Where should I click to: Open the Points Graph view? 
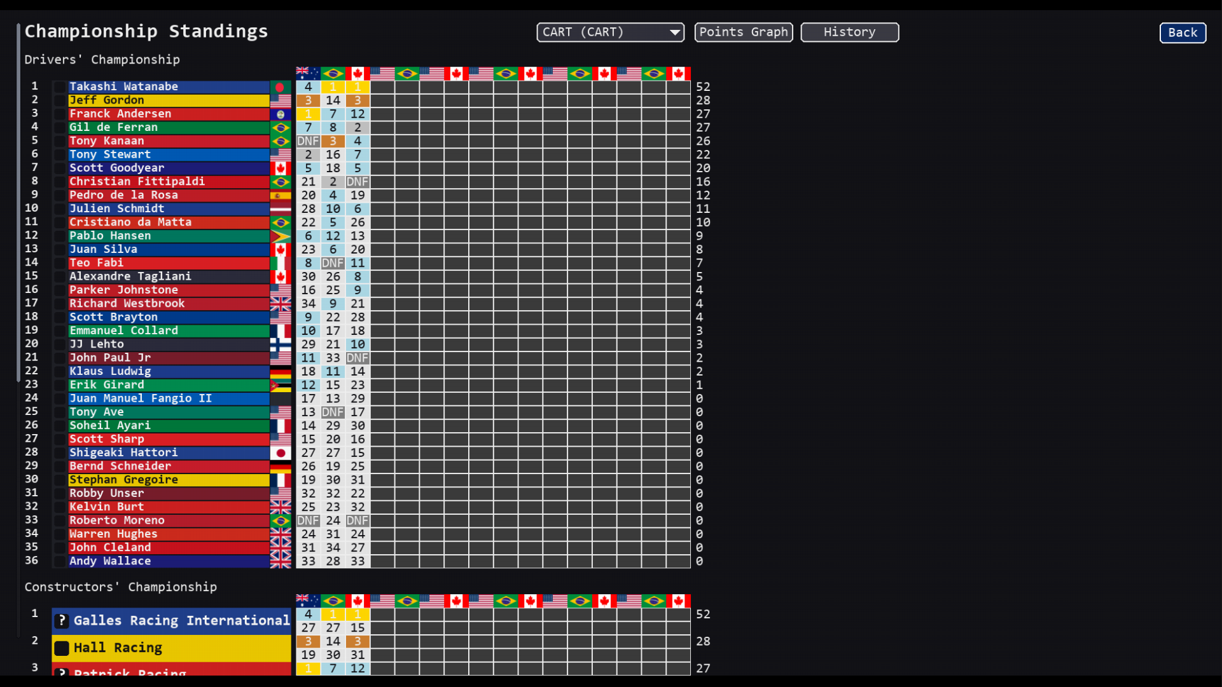click(744, 32)
